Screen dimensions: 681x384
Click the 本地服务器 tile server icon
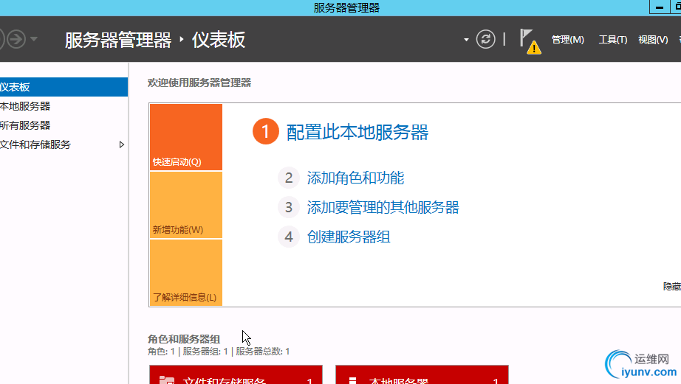click(x=352, y=380)
